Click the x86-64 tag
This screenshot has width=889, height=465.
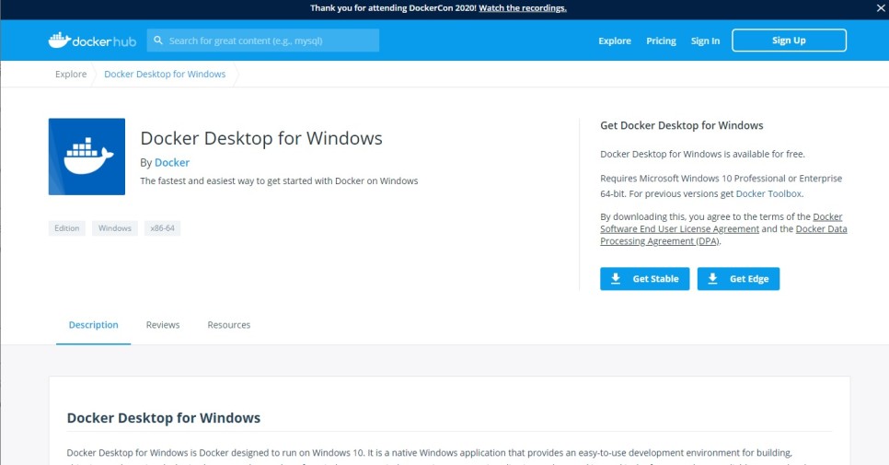click(162, 228)
